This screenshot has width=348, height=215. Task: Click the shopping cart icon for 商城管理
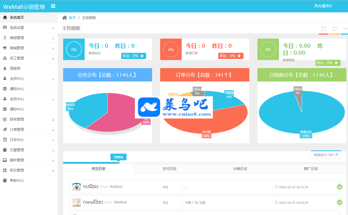point(5,48)
